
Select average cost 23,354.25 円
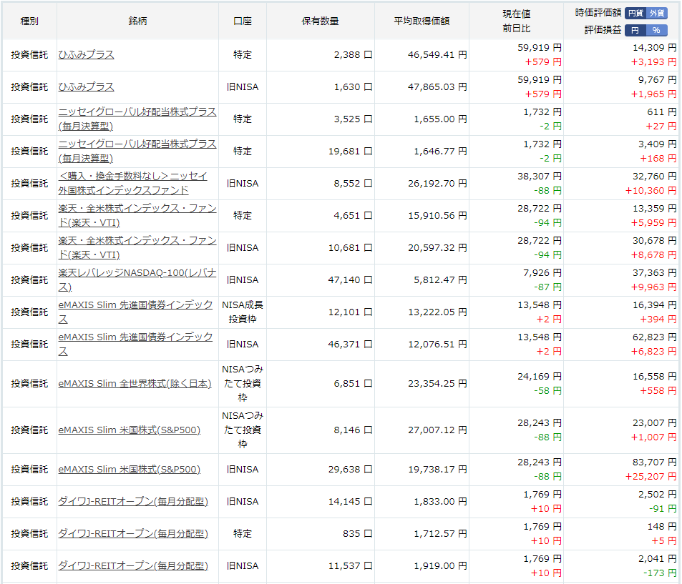coord(437,384)
